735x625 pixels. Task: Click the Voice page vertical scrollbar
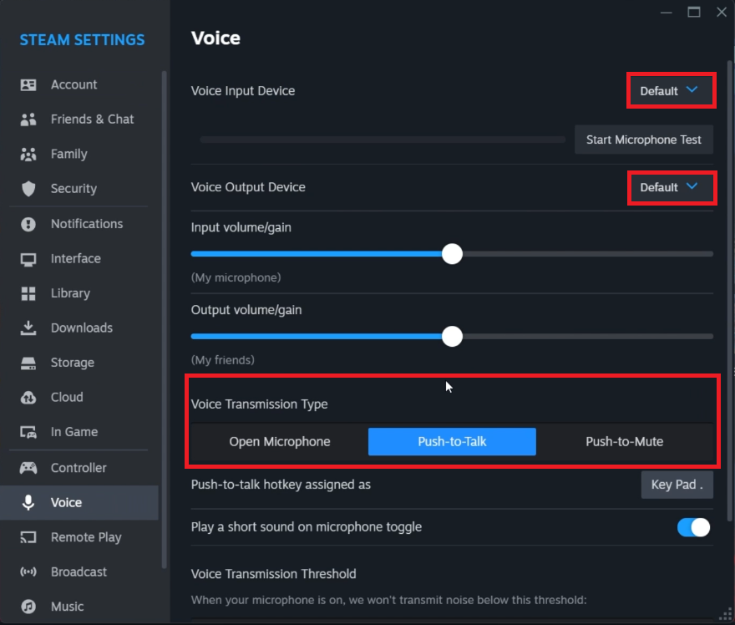tap(729, 291)
